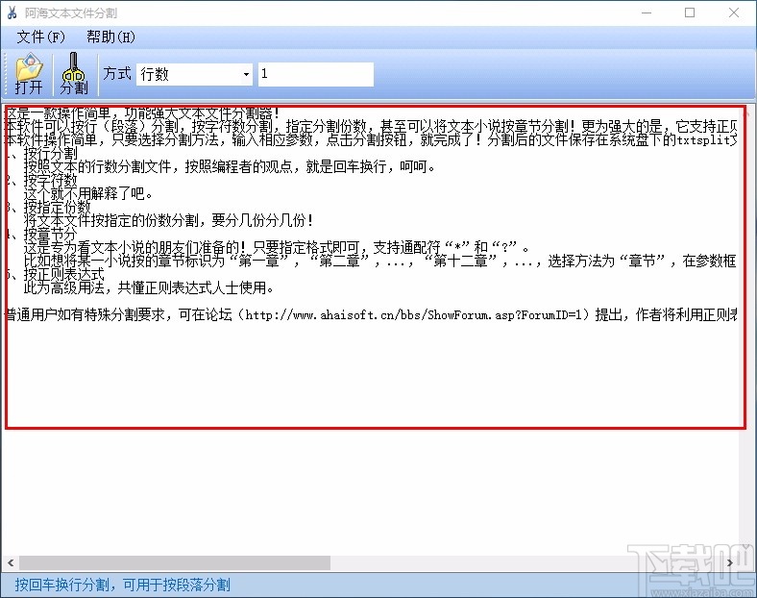Expand the 方式 split-mode dropdown arrow
Screen dimensions: 757x598
click(246, 74)
